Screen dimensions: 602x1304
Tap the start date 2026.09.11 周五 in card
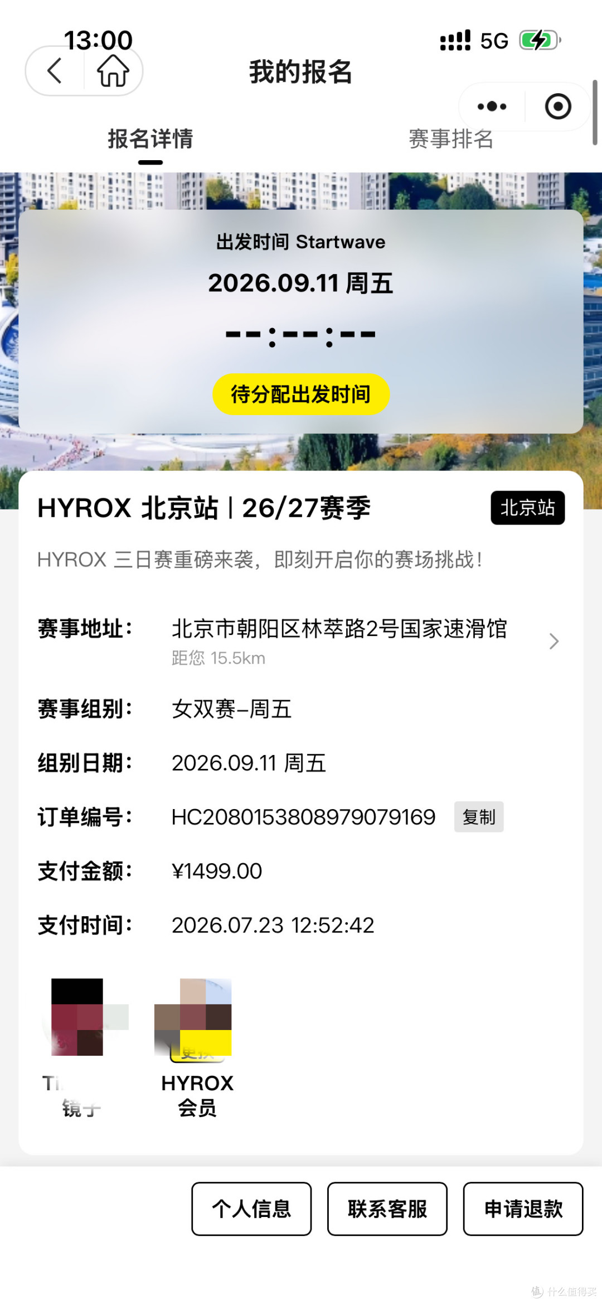point(301,283)
